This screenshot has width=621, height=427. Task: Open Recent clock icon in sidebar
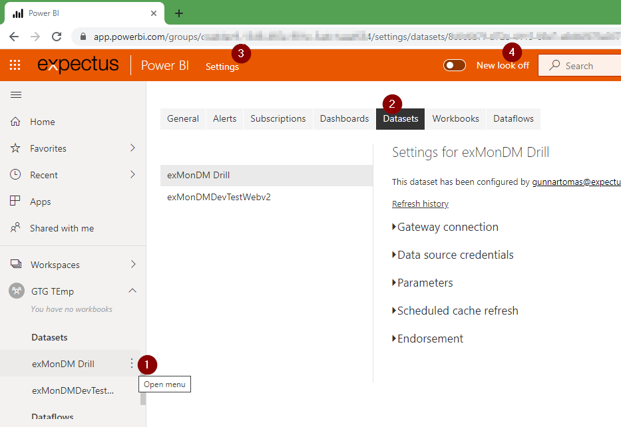15,174
